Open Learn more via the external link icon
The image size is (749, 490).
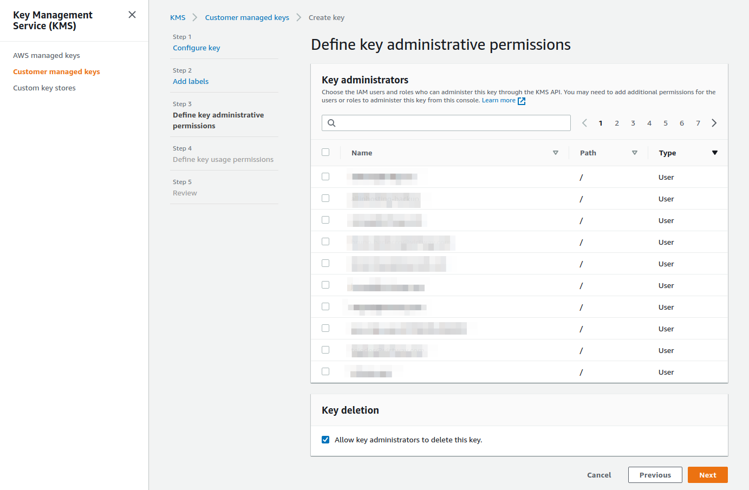(521, 100)
